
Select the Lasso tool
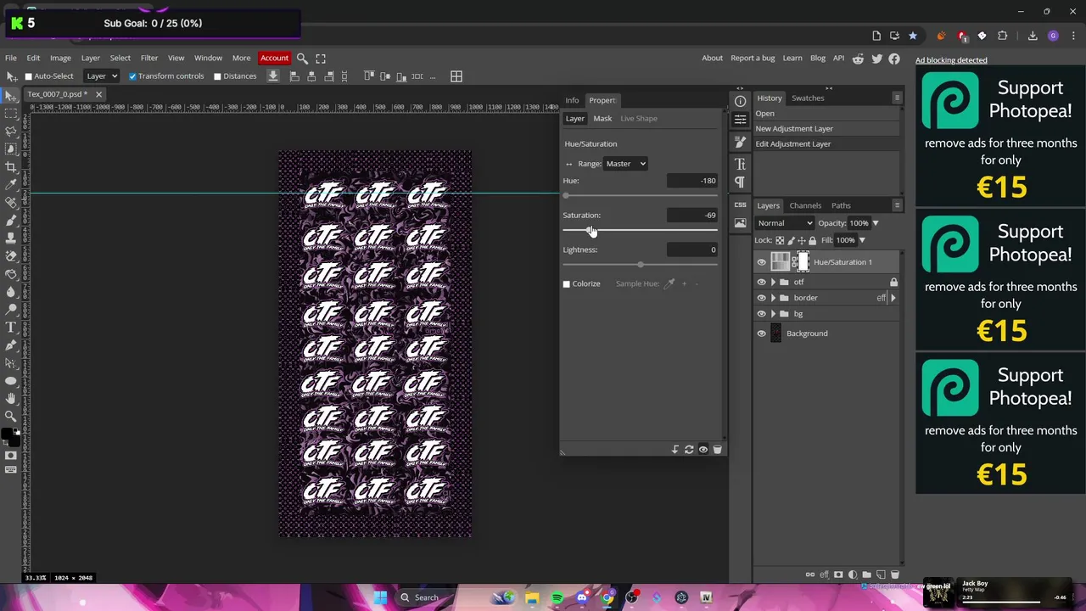(11, 131)
